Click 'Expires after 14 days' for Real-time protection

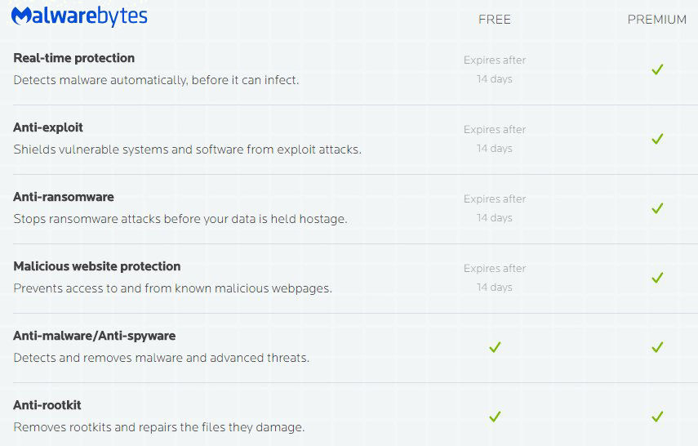[x=495, y=69]
